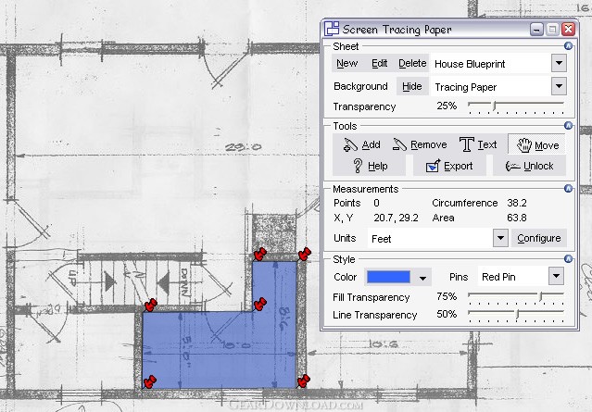The image size is (592, 412).
Task: Click the Line Transparency slider handle
Action: [x=517, y=314]
